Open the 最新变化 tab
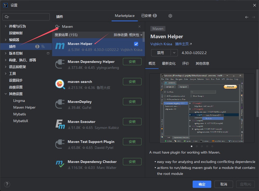Image resolution: width=259 pixels, height=191 pixels. coord(169,63)
